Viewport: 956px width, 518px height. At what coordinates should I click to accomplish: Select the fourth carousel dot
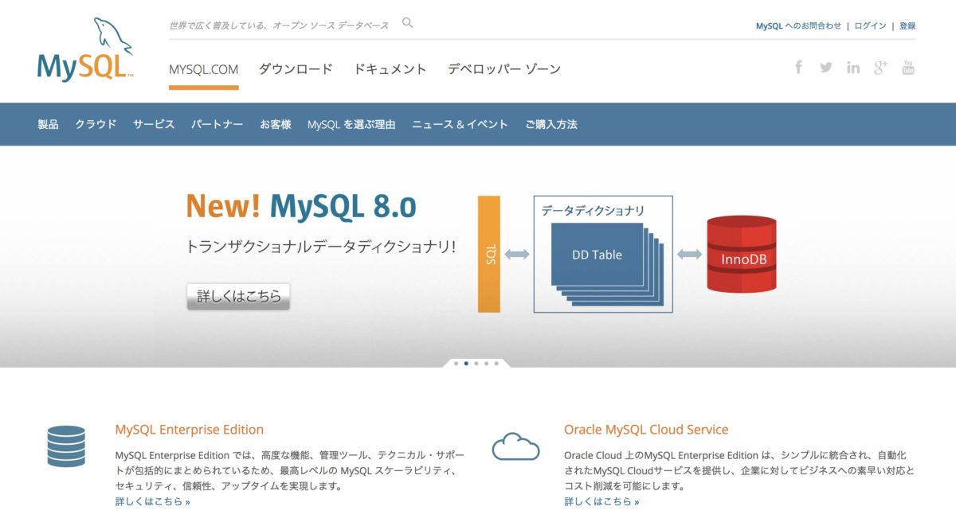(x=486, y=363)
